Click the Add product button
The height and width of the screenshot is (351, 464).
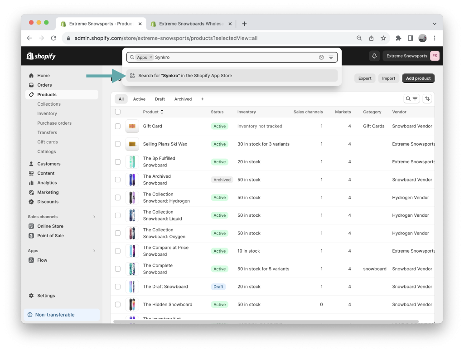click(x=418, y=78)
